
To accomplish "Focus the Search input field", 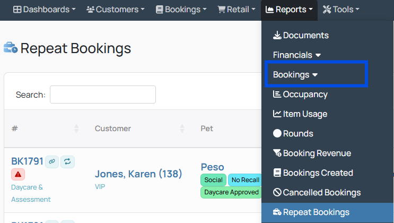I will click(103, 95).
